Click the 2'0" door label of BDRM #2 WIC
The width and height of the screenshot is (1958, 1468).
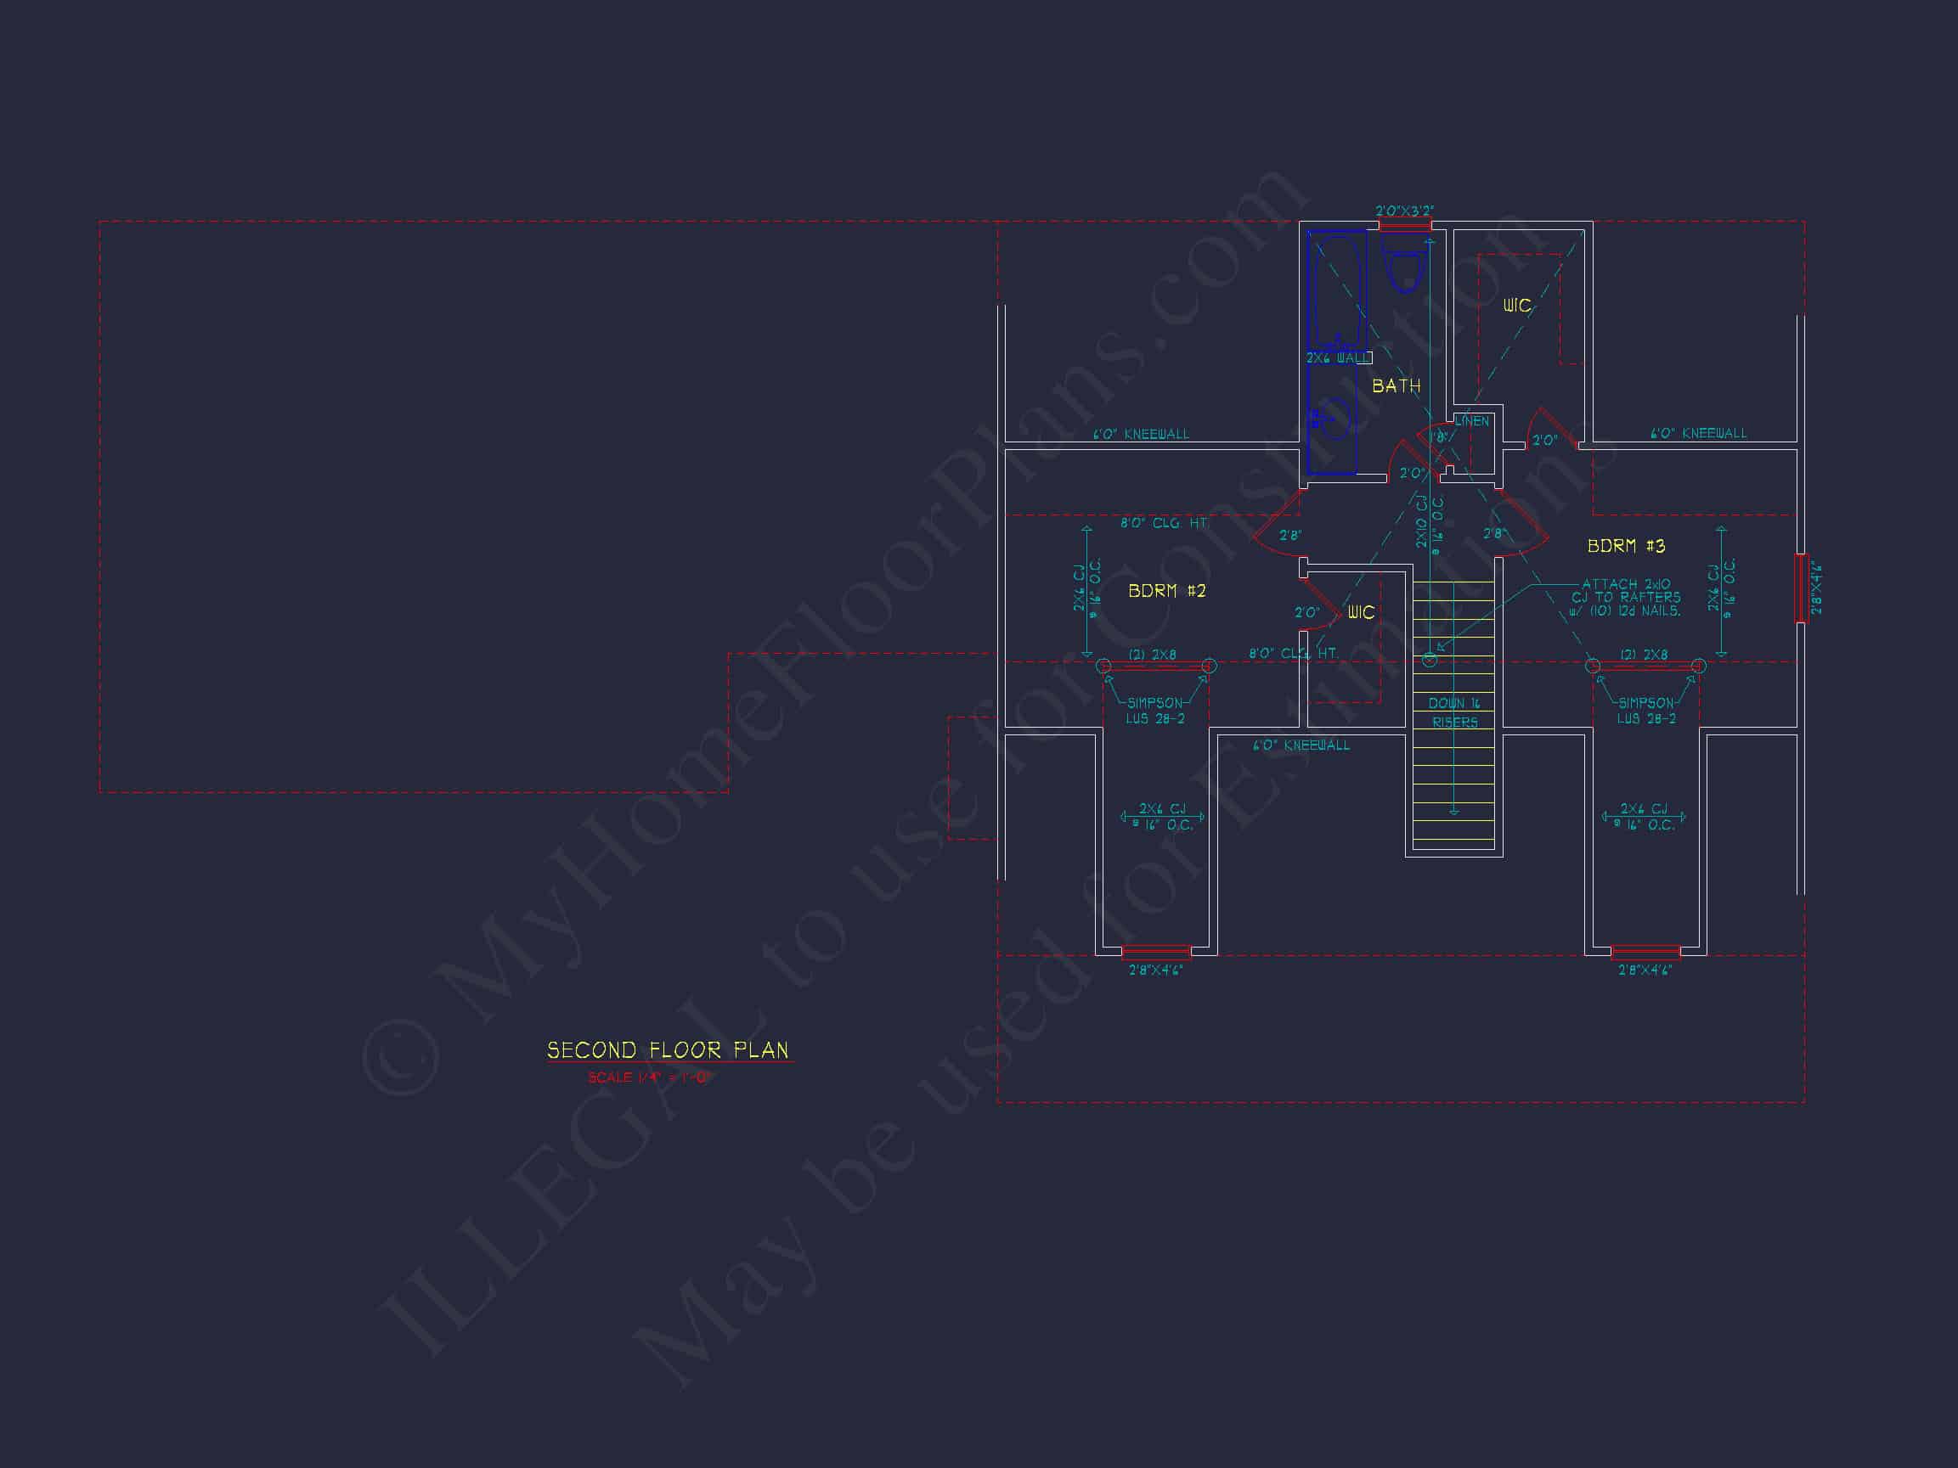1306,612
